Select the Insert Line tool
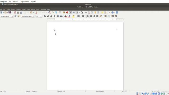The height and width of the screenshot is (95, 169). (x=109, y=12)
